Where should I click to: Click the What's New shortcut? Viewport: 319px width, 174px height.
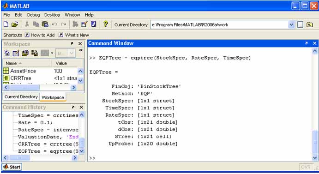[x=74, y=35]
